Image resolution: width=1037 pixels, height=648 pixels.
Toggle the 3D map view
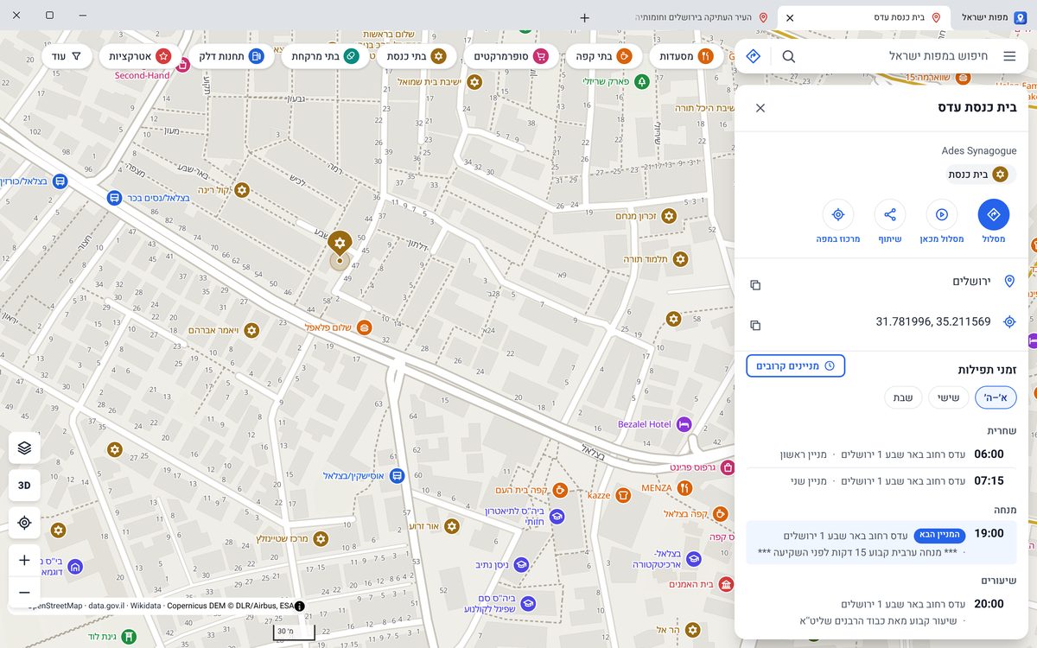[x=24, y=486]
